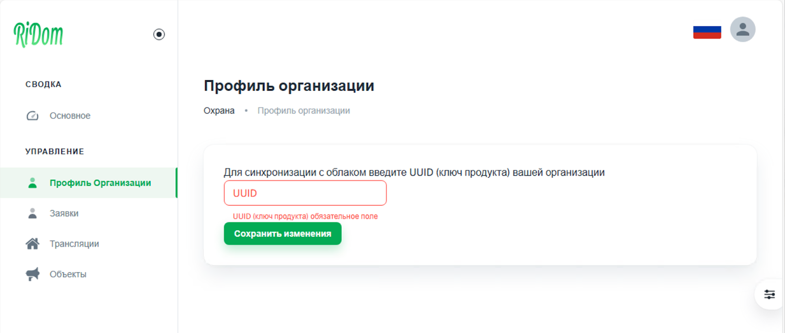This screenshot has height=333, width=785.
Task: Open the Трансляции section
Action: [74, 243]
